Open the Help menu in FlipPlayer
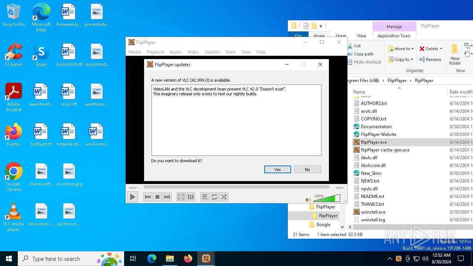The image size is (473, 266). tap(261, 52)
